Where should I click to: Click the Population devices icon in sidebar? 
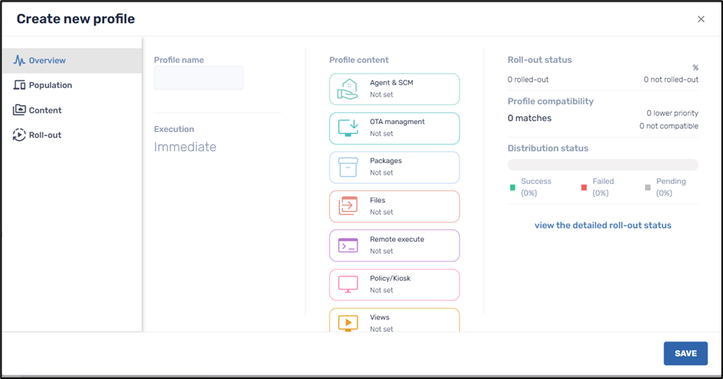tap(19, 85)
